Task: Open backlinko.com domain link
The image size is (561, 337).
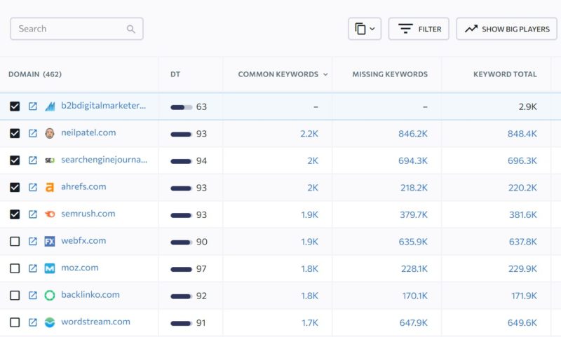Action: (90, 294)
